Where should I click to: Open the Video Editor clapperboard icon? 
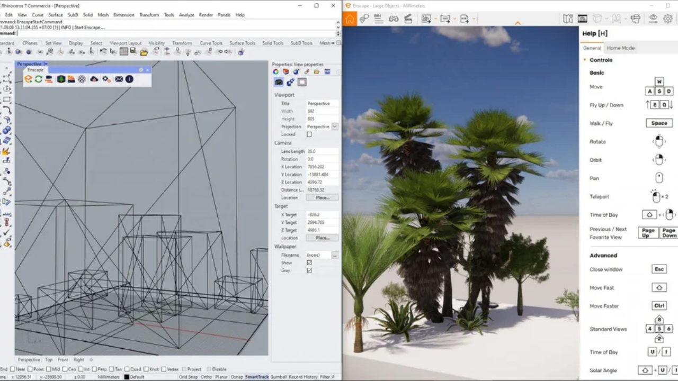pyautogui.click(x=408, y=19)
